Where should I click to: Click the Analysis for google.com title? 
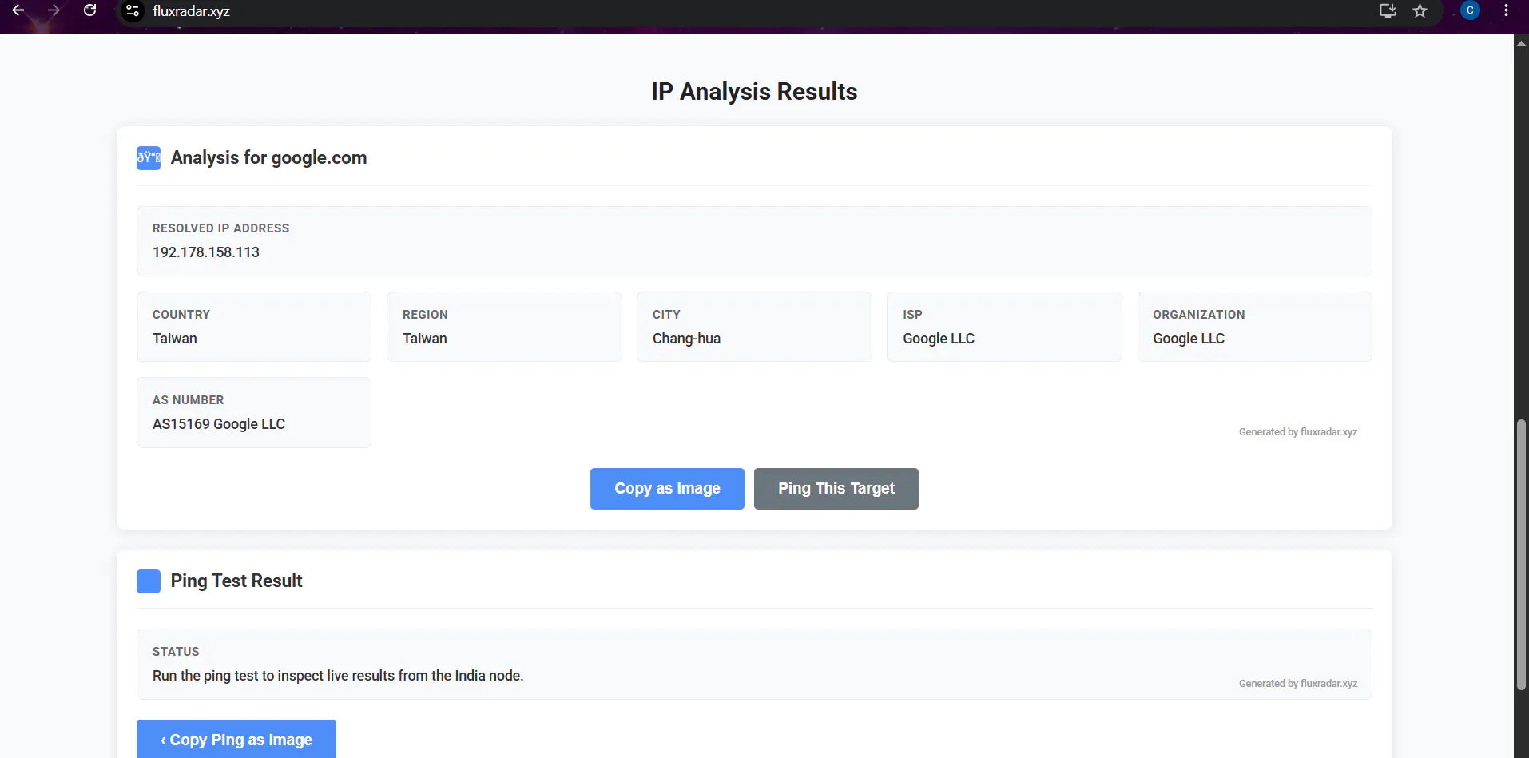point(268,158)
